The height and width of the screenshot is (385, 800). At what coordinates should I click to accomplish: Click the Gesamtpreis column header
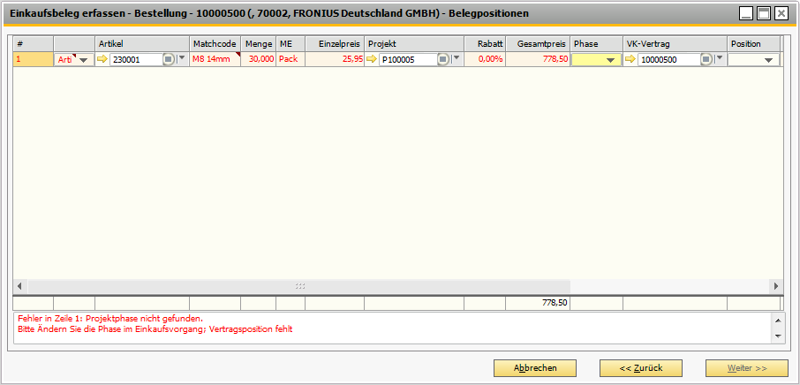click(537, 43)
